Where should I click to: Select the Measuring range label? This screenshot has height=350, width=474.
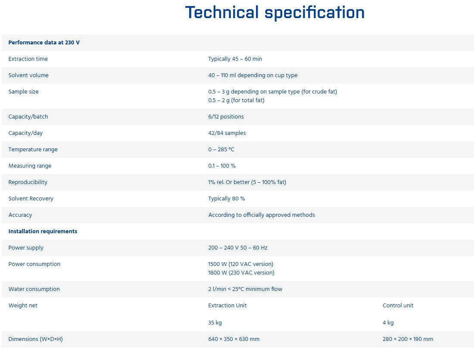pos(30,166)
